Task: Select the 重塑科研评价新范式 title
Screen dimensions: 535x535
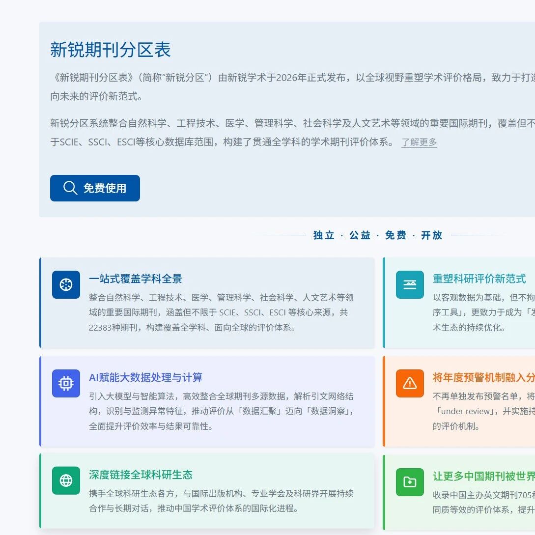Action: pyautogui.click(x=479, y=279)
